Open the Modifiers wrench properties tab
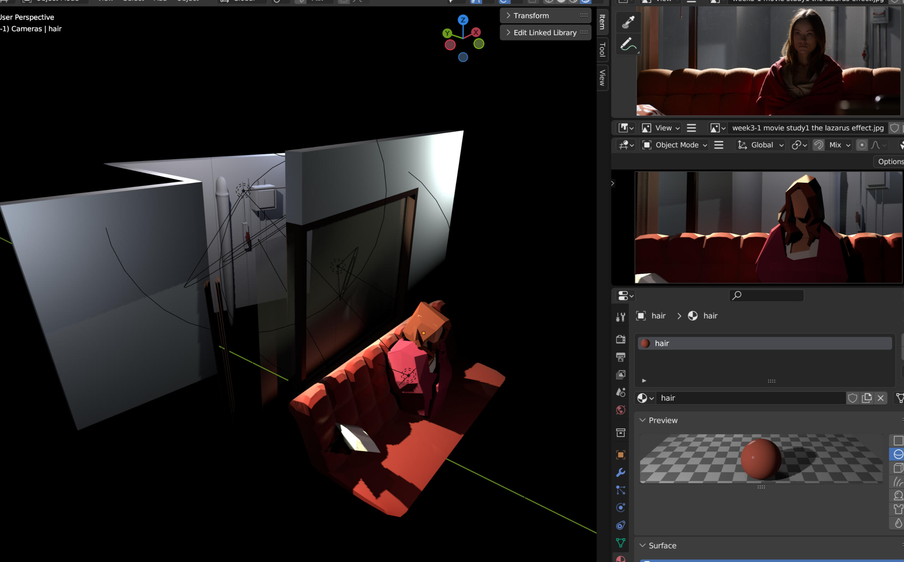This screenshot has height=562, width=904. [620, 472]
